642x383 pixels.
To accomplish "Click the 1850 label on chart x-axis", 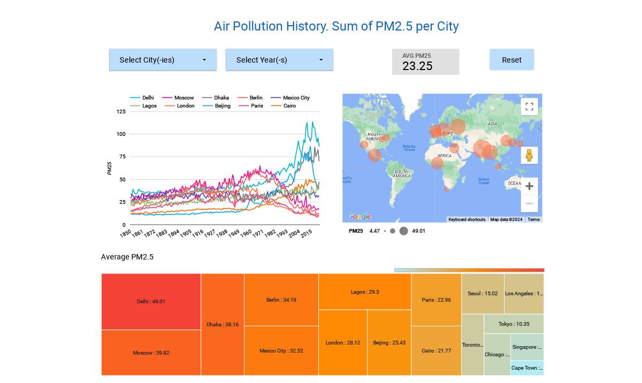I will 125,234.
